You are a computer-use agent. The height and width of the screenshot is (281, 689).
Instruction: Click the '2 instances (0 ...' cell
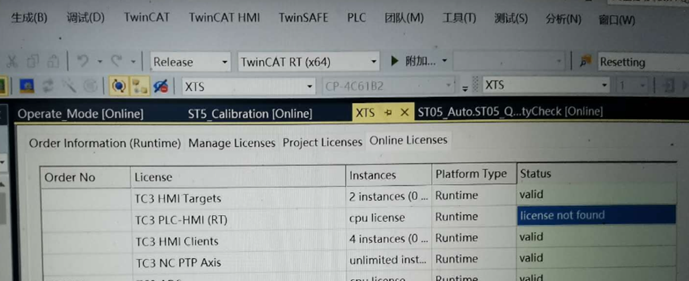pos(388,196)
